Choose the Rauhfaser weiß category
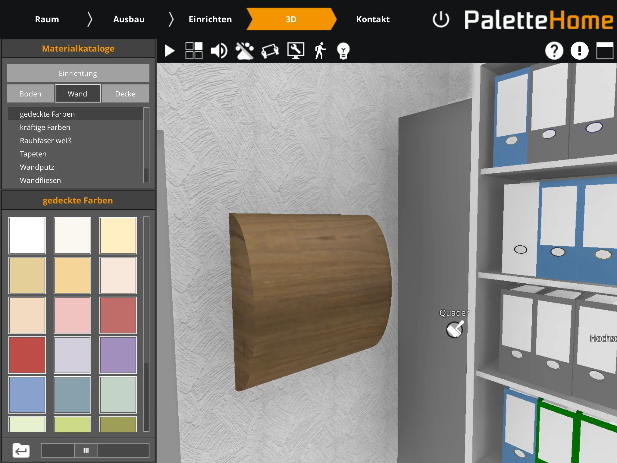617x463 pixels. click(75, 140)
